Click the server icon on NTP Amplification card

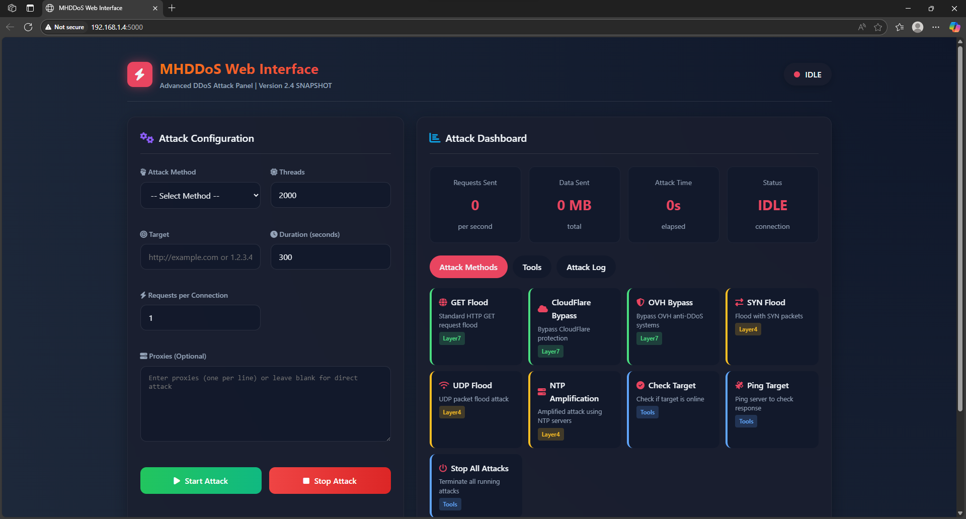542,392
